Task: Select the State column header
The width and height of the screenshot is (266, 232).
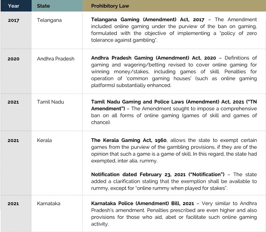Action: click(x=44, y=6)
